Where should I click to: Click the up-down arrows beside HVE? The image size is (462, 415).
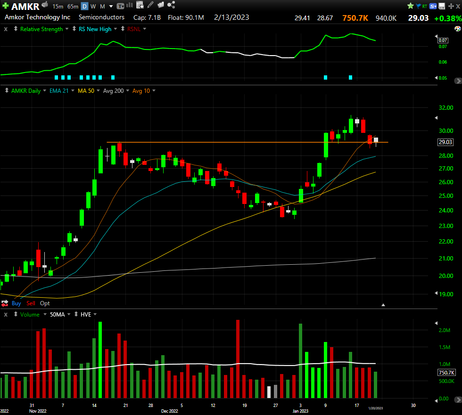tap(76, 314)
